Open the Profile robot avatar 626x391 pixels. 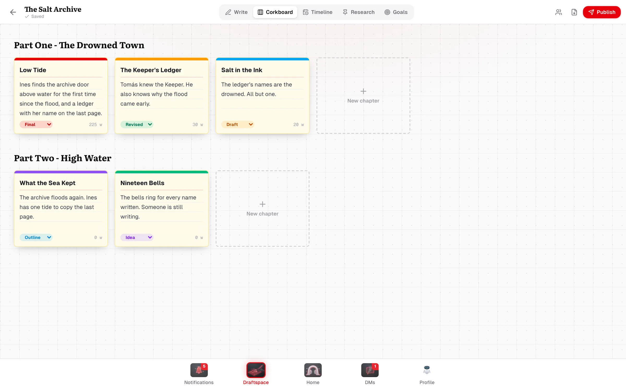427,370
